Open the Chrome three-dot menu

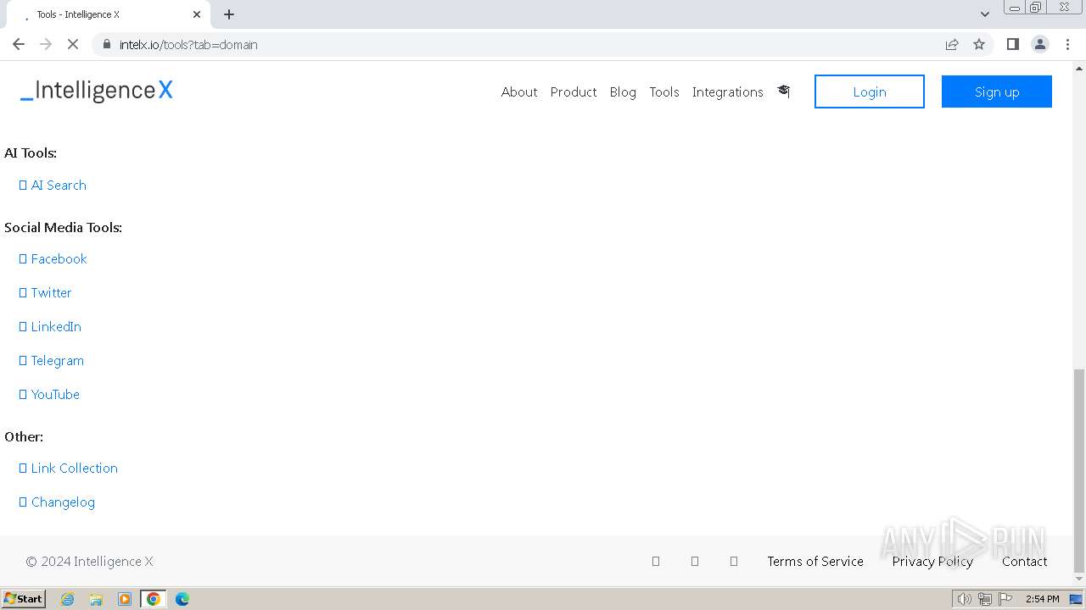point(1067,44)
